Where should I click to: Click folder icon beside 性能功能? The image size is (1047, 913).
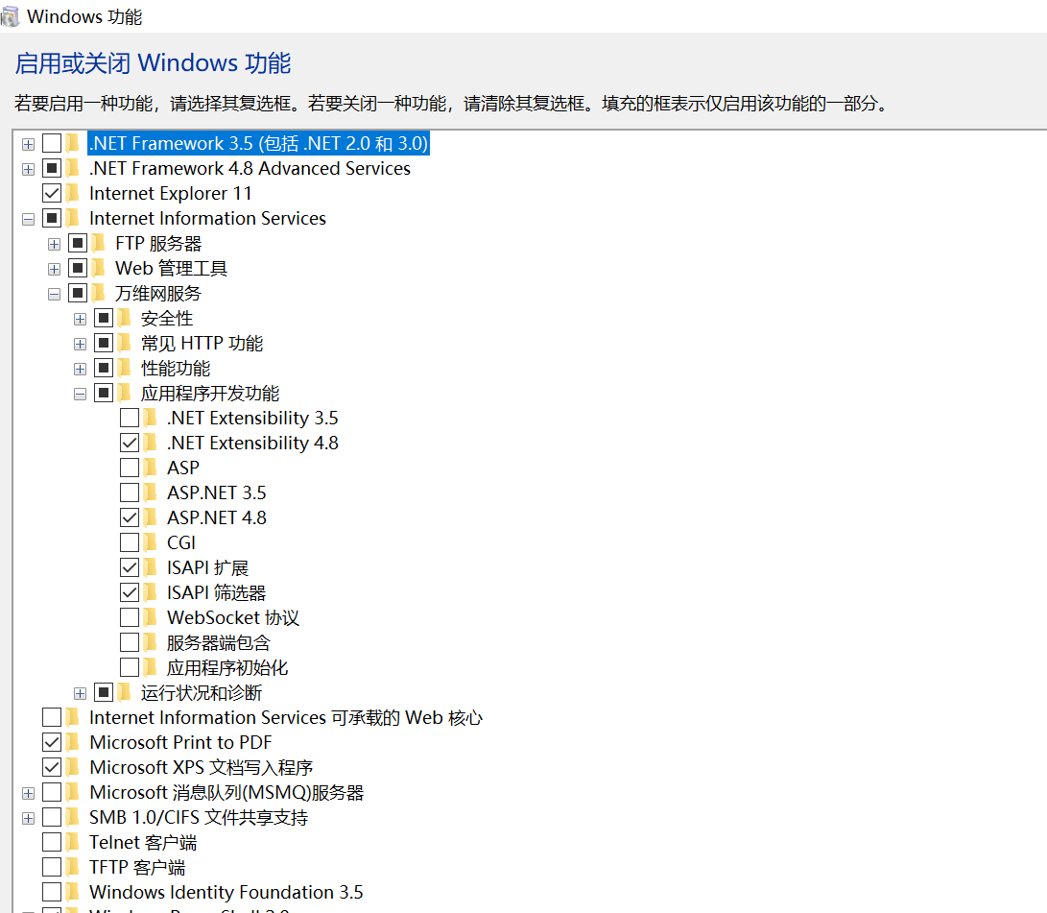[x=126, y=368]
